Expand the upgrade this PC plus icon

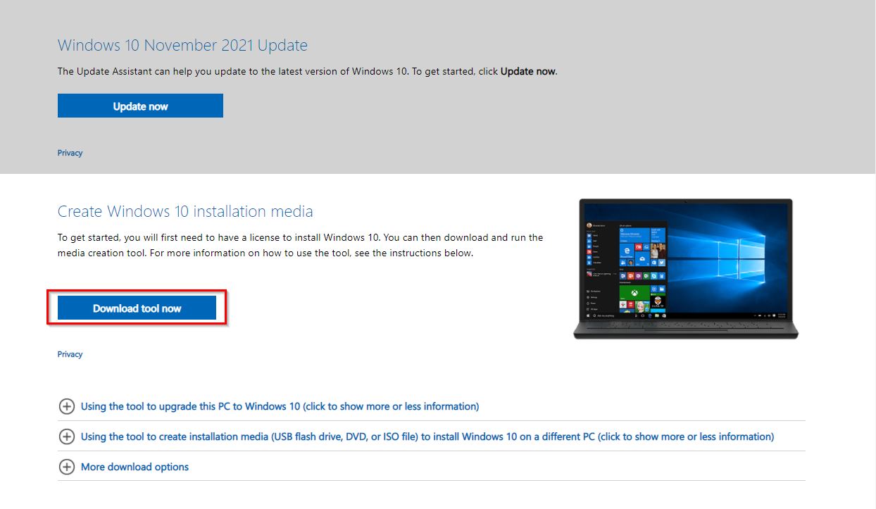(x=66, y=406)
